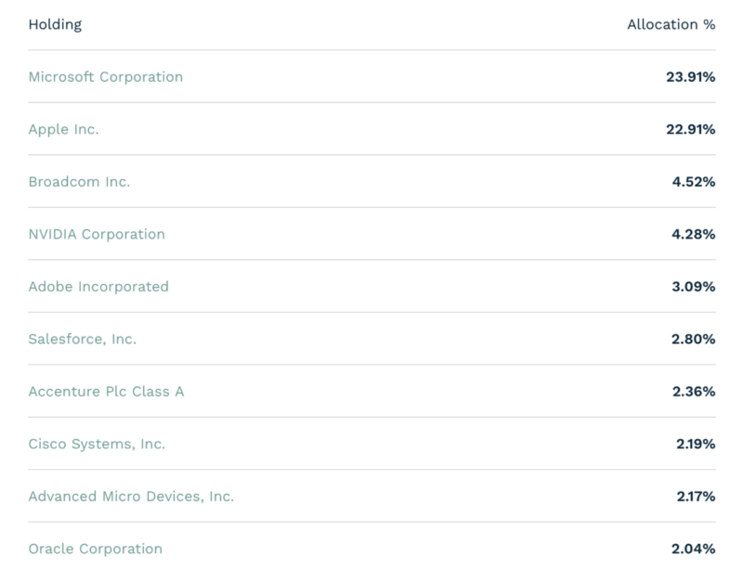Select the Accenture Plc Class A holding
The height and width of the screenshot is (570, 743).
click(106, 392)
